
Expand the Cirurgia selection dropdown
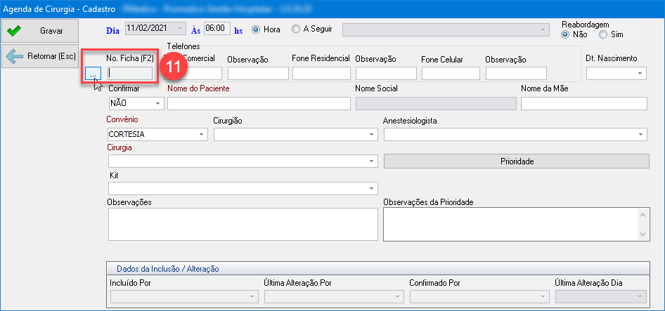371,161
